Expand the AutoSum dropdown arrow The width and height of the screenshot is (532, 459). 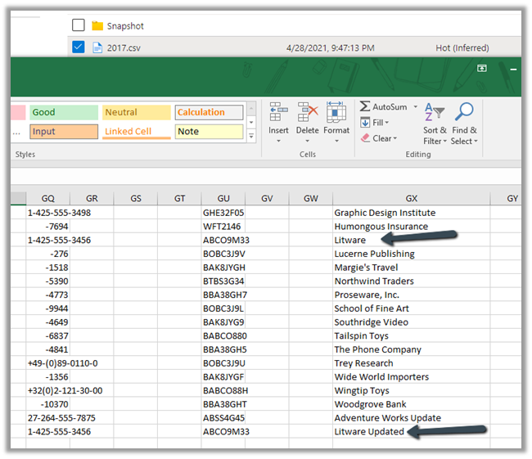click(x=415, y=107)
